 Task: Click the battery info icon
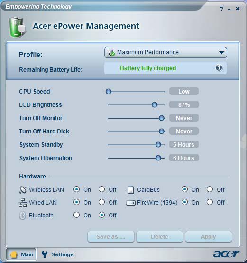(x=219, y=67)
